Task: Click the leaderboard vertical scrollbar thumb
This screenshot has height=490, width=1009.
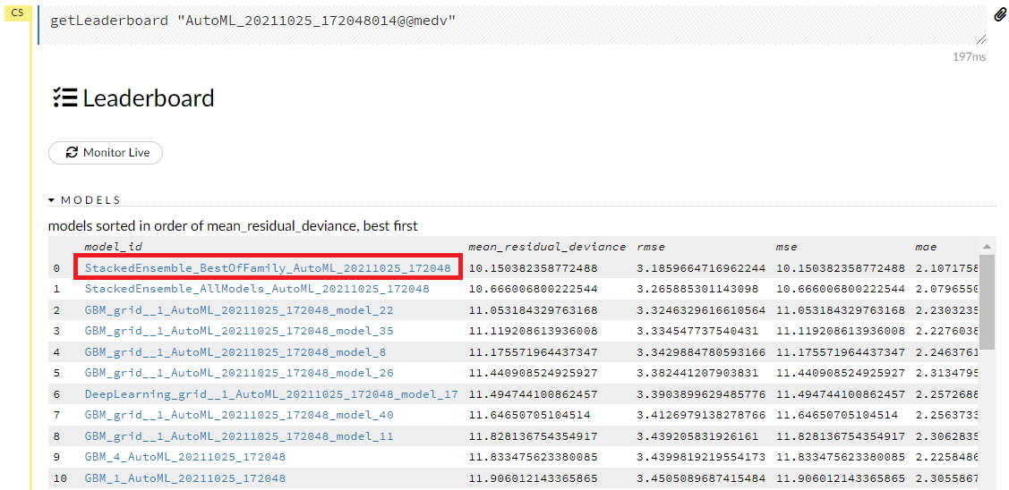Action: tap(987, 300)
